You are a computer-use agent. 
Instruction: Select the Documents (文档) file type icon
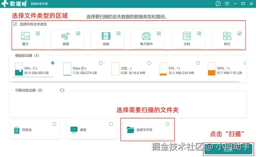pyautogui.click(x=187, y=36)
